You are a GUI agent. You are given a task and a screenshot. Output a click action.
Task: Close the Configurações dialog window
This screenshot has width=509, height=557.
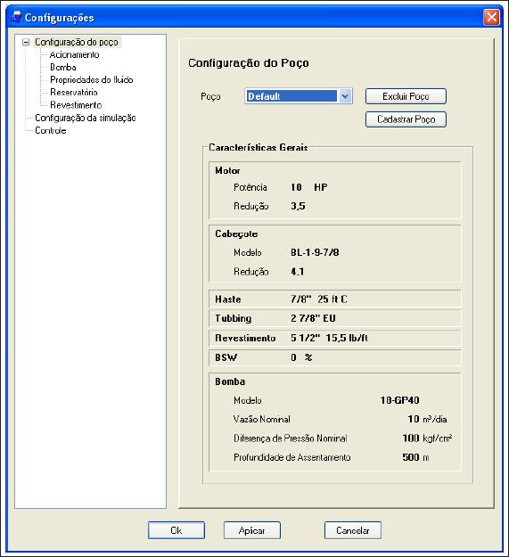(x=491, y=17)
